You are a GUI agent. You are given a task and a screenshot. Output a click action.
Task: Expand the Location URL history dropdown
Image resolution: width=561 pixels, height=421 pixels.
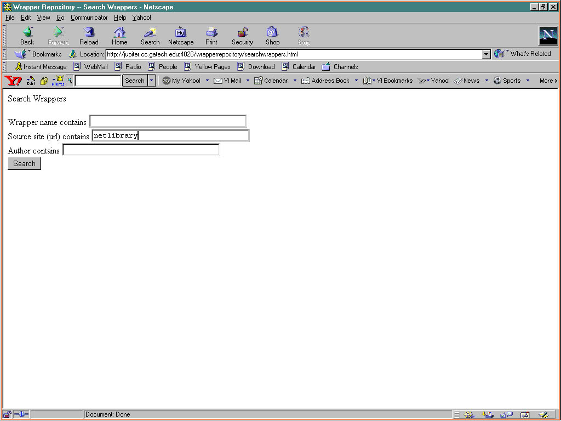486,54
